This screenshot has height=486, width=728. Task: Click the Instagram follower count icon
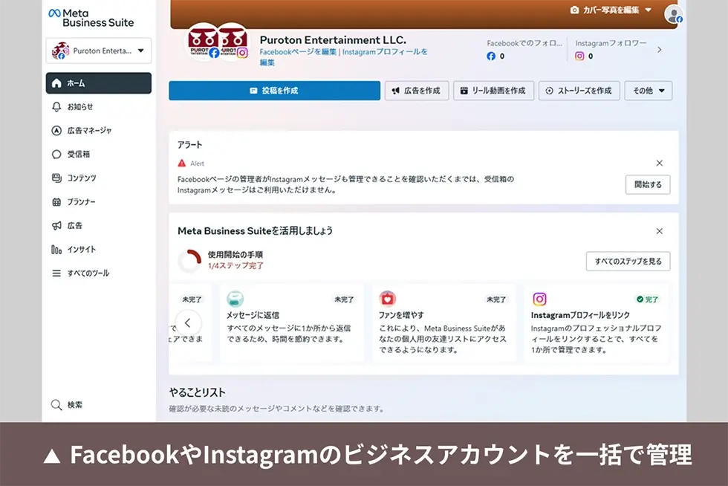pos(579,56)
